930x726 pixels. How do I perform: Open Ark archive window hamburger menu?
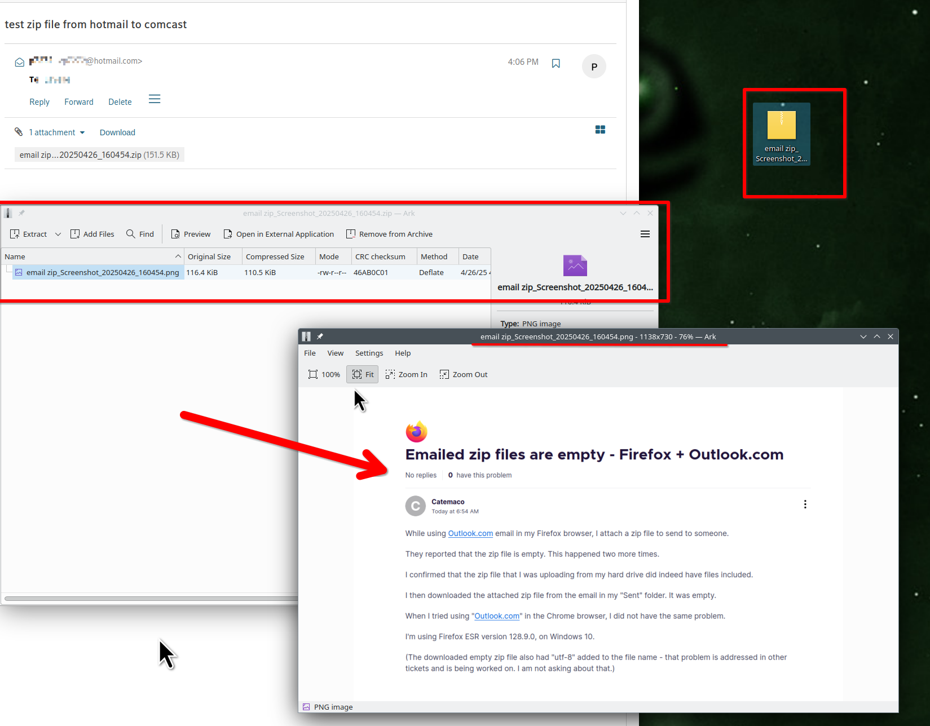tap(645, 234)
